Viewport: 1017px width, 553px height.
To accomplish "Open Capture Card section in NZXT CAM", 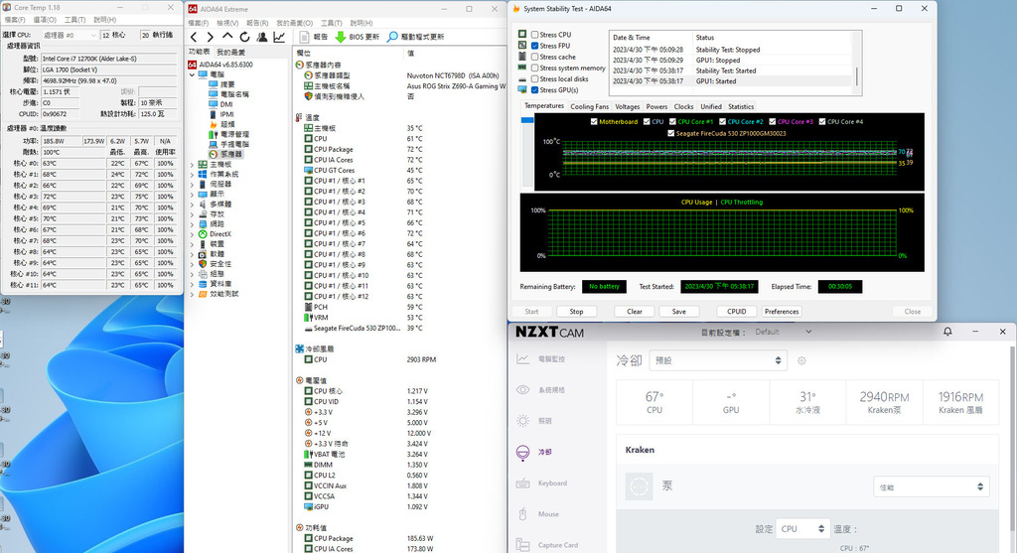I will click(547, 545).
